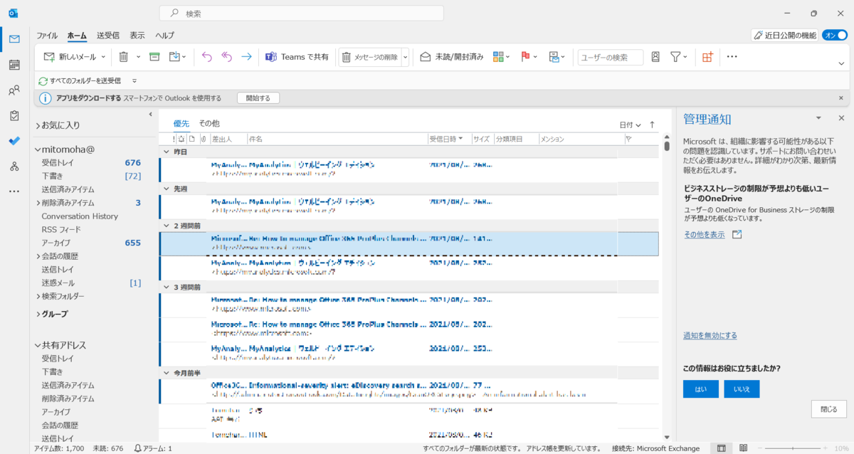Collapse the 2 週間前 message group

pyautogui.click(x=167, y=226)
